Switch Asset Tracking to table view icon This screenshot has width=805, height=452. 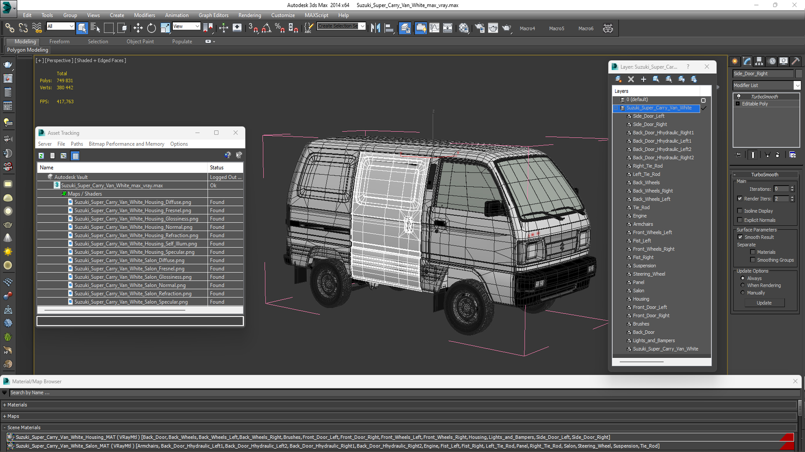click(75, 156)
